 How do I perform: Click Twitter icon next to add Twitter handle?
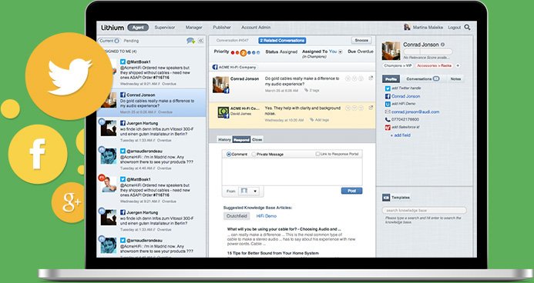pyautogui.click(x=388, y=88)
